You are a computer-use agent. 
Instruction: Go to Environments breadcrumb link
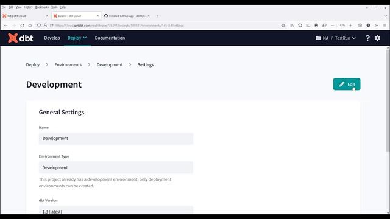(x=68, y=65)
